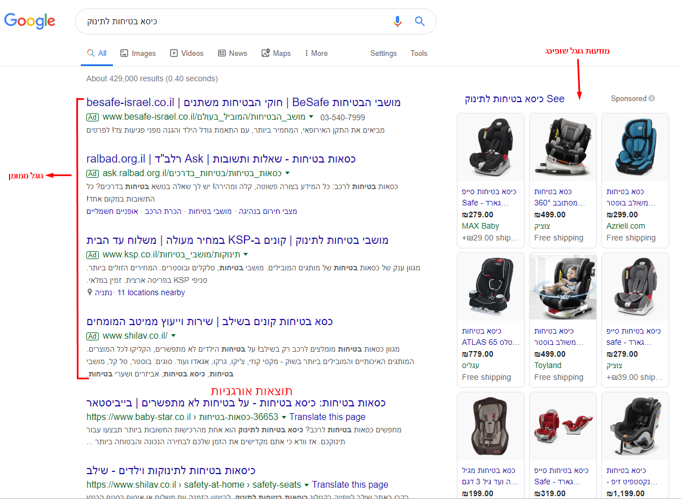Screen dimensions: 681x499
Task: Click Translate this page for baby-star result
Action: 327,417
